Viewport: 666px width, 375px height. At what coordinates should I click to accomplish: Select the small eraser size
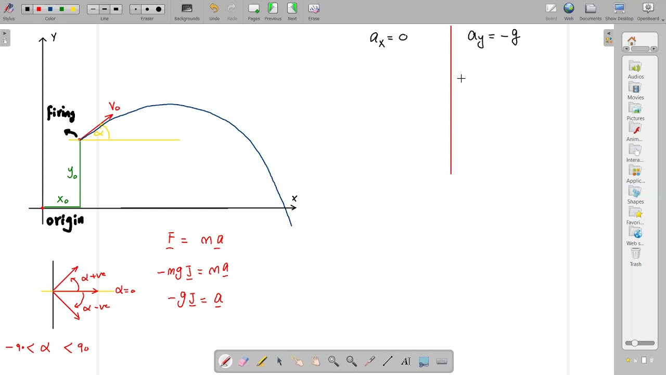point(136,9)
